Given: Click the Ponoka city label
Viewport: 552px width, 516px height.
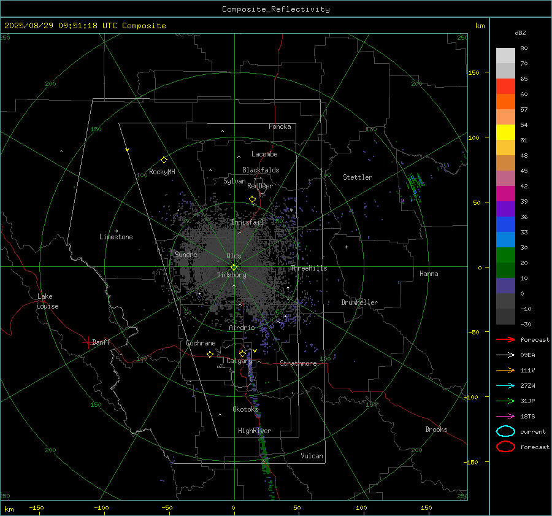Looking at the screenshot, I should pyautogui.click(x=280, y=126).
